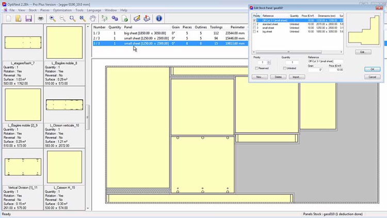Select the Zoom window magnifier tool
Image resolution: width=387 pixels, height=218 pixels.
(x=73, y=19)
